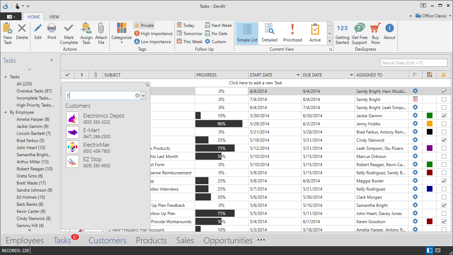The image size is (453, 255).
Task: Click the attachment column header icon
Action: pyautogui.click(x=96, y=75)
